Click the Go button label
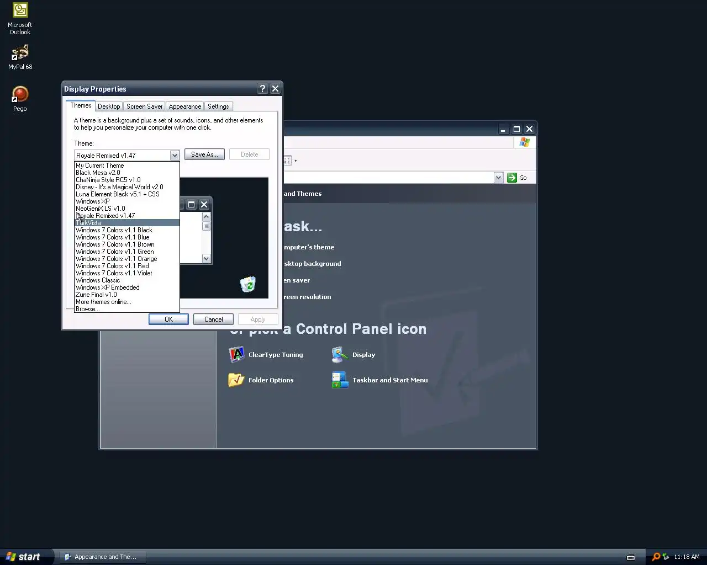Viewport: 707px width, 565px height. click(523, 178)
